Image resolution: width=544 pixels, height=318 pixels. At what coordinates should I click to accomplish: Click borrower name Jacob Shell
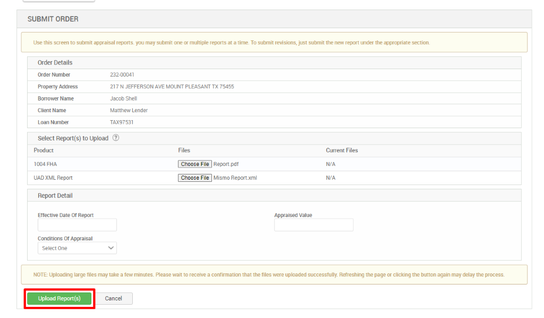click(x=123, y=98)
